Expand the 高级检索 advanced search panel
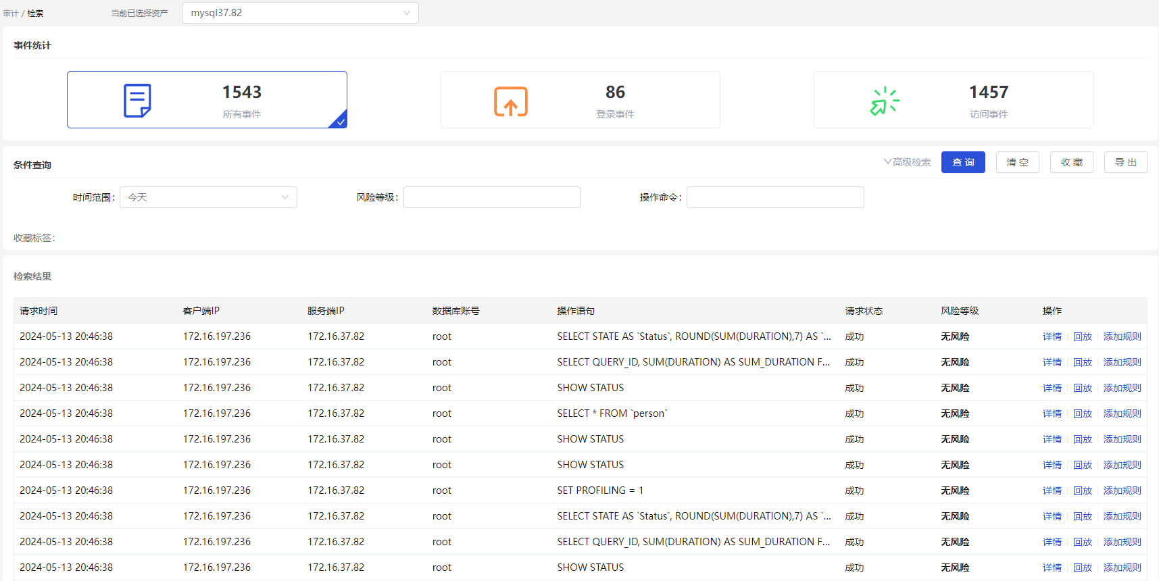The image size is (1159, 581). [908, 162]
